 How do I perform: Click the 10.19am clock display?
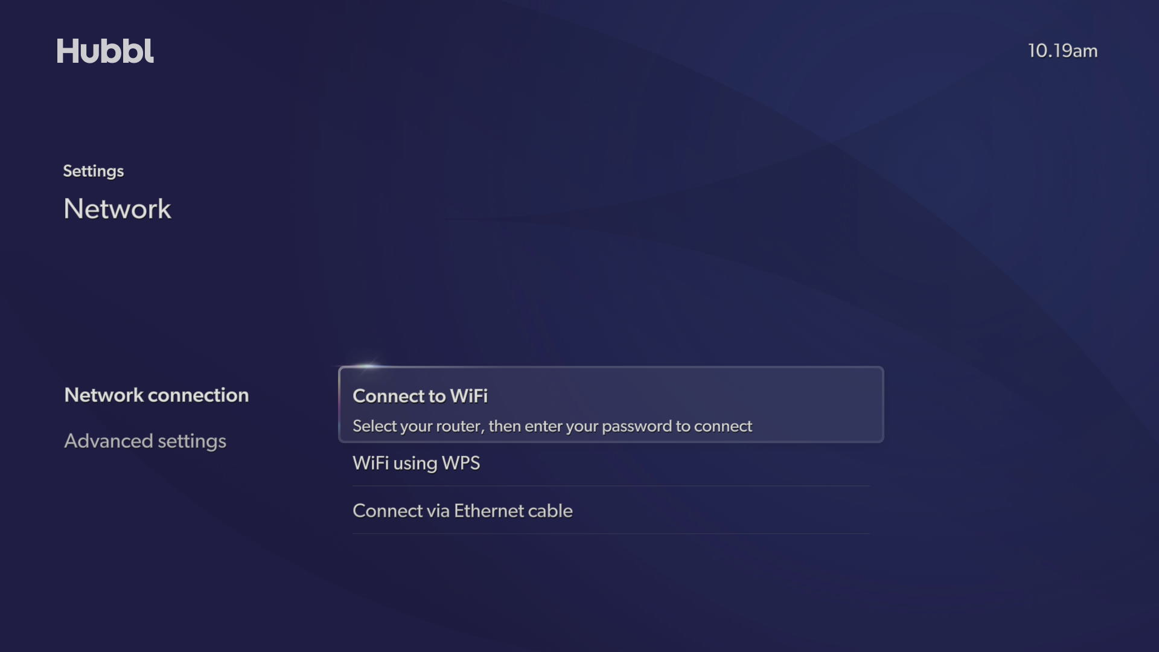tap(1062, 51)
